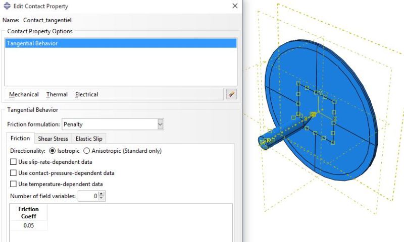Screen dimensions: 404x242
Task: Click the Abaqus dialog title icon
Action: [x=7, y=6]
